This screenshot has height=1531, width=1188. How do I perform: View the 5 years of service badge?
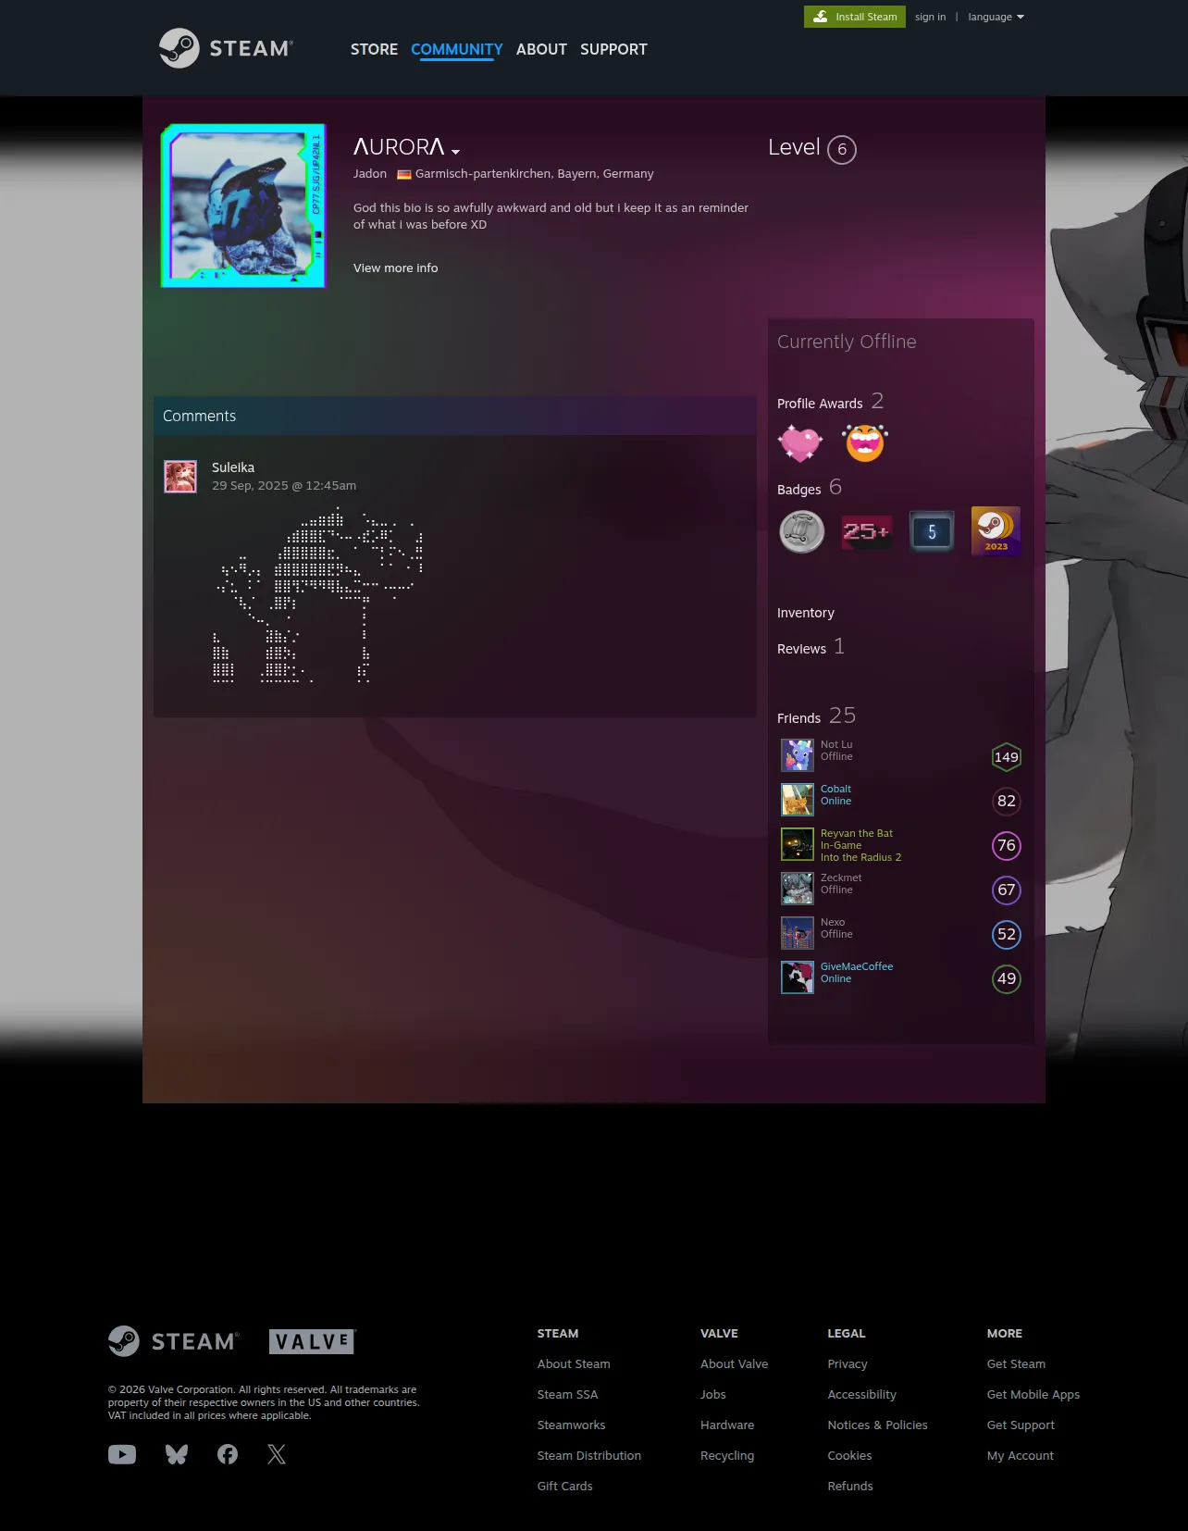(x=932, y=531)
